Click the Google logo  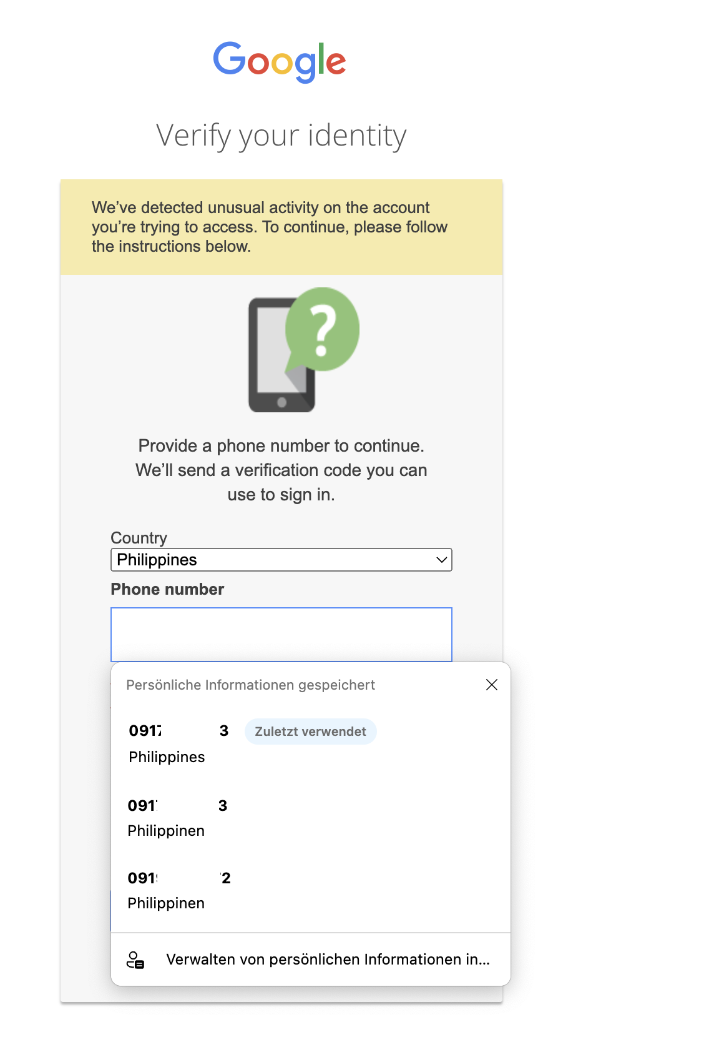tap(280, 61)
